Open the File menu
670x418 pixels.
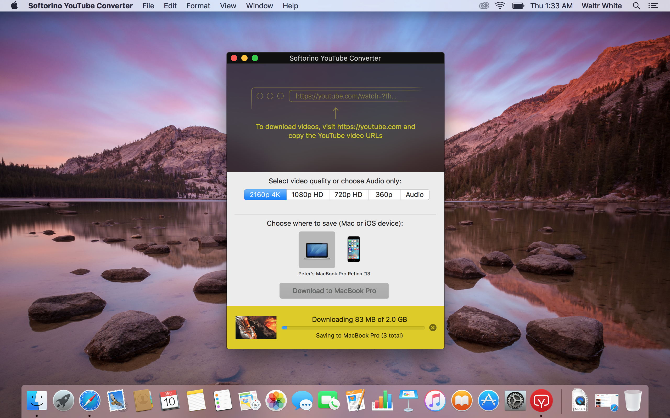148,6
